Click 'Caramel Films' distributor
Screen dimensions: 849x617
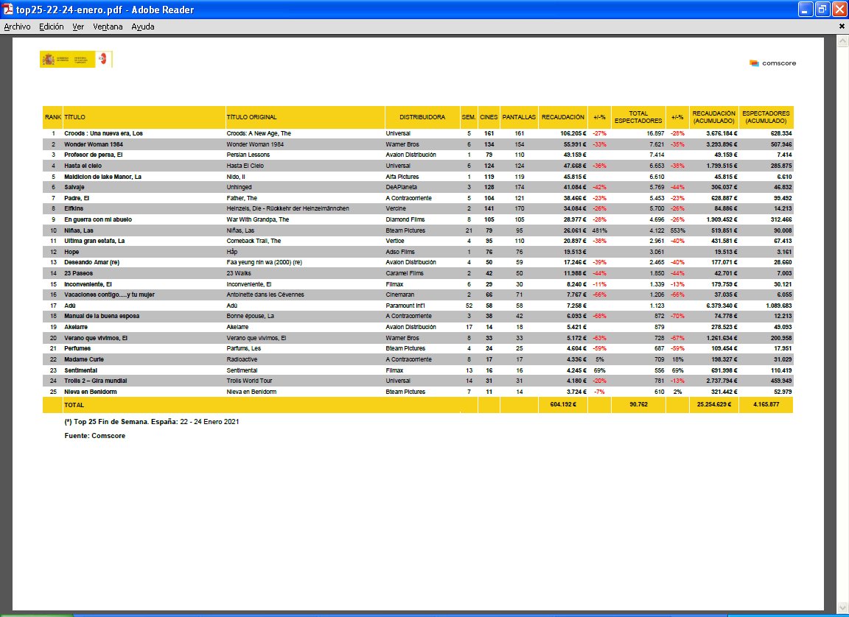coord(405,273)
